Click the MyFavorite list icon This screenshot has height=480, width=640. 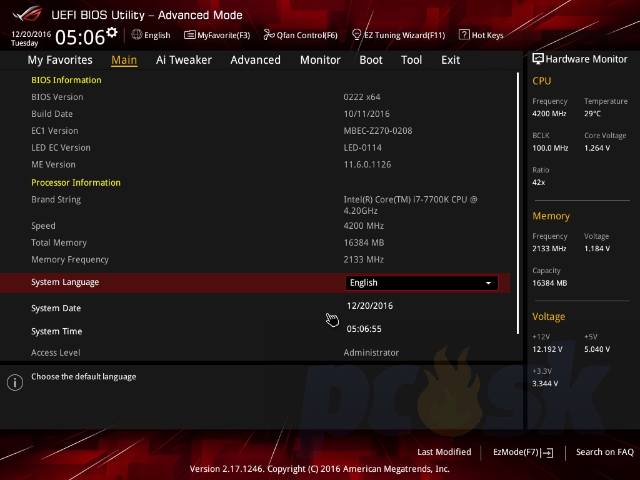pos(190,35)
